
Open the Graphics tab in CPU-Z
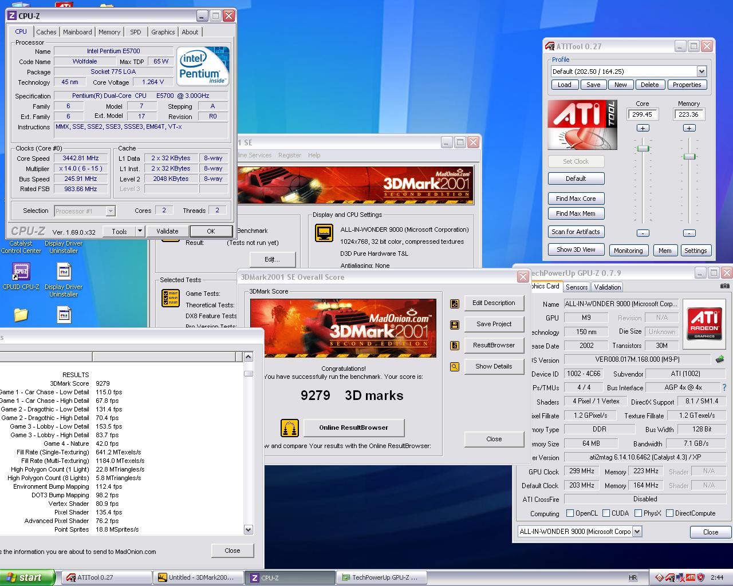pos(163,32)
